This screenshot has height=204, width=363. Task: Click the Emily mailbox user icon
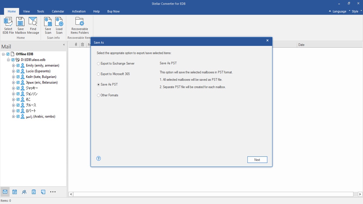coord(23,66)
